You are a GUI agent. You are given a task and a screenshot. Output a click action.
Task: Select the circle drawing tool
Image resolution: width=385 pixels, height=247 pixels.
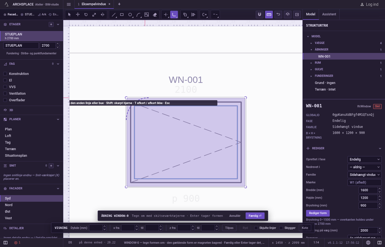[130, 15]
